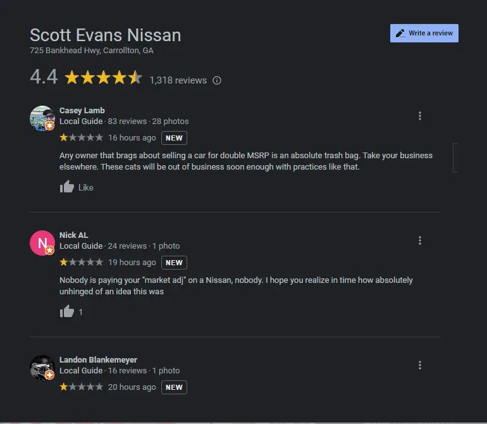This screenshot has height=424, width=487.
Task: Click the NEW badge on Casey's review
Action: 174,138
